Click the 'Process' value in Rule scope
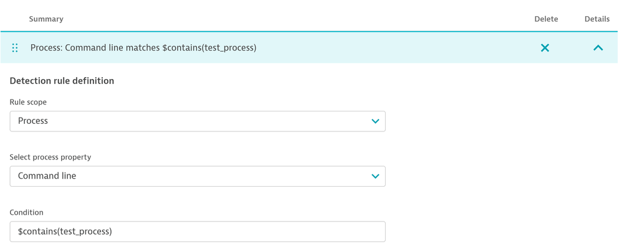Screen dimensions: 622x249 click(x=33, y=121)
